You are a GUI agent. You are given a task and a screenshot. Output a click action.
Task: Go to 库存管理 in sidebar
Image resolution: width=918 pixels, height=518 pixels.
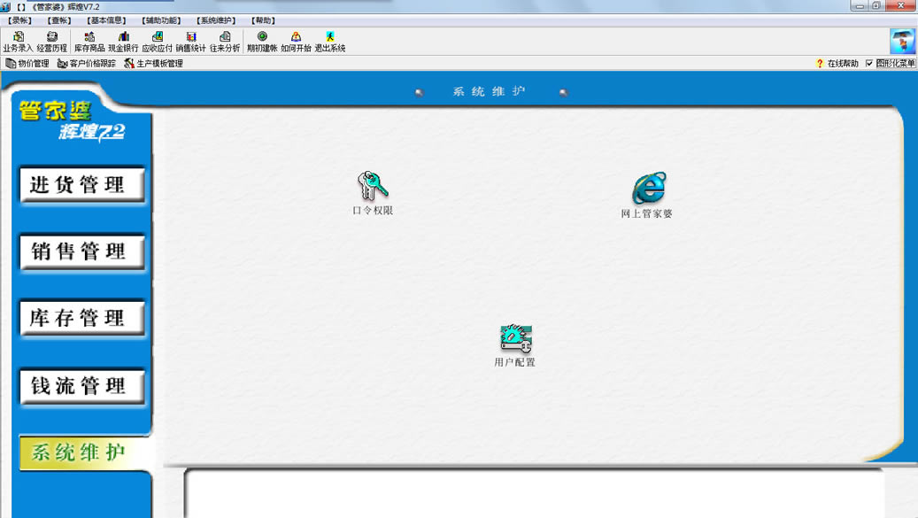click(x=81, y=319)
